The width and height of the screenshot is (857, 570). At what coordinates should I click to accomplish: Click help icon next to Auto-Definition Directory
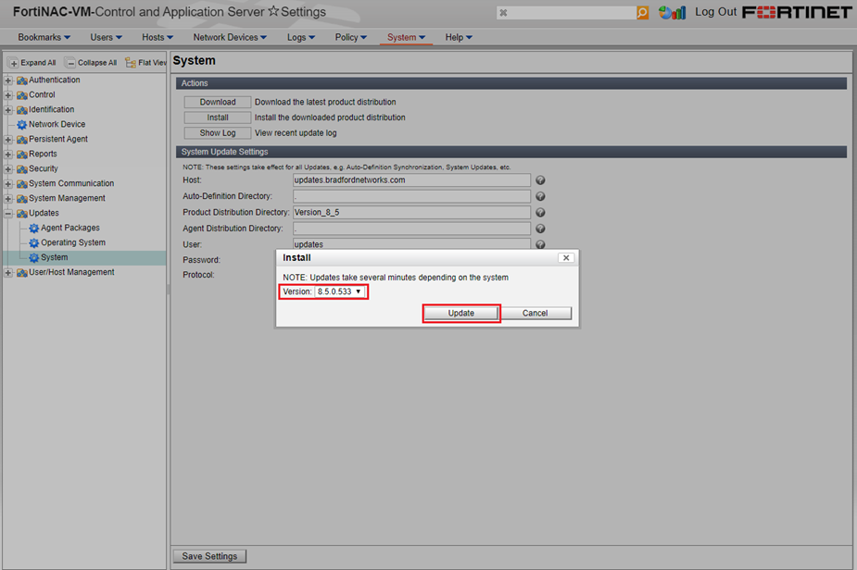coord(540,197)
